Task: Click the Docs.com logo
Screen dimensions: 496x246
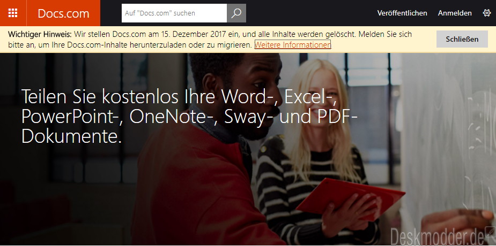Action: [x=63, y=13]
